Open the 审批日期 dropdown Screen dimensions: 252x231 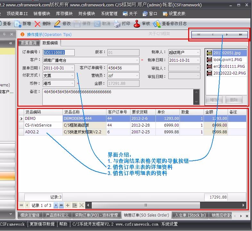pyautogui.click(x=198, y=76)
